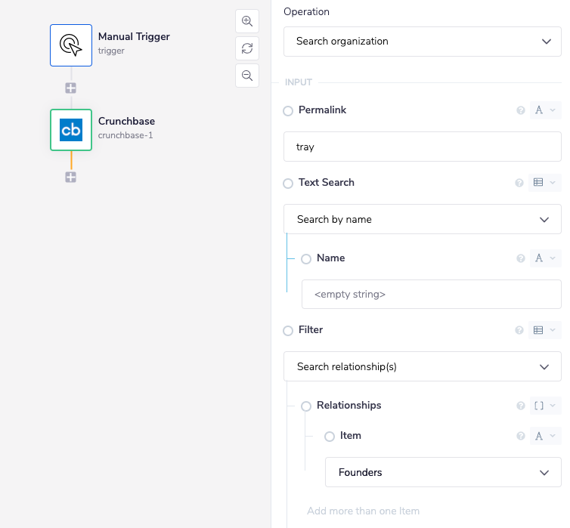This screenshot has height=528, width=570.
Task: Add step below Crunchbase connector
Action: (71, 178)
